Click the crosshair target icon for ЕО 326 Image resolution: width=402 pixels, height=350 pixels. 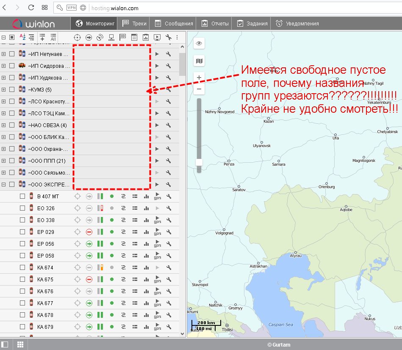pyautogui.click(x=77, y=208)
